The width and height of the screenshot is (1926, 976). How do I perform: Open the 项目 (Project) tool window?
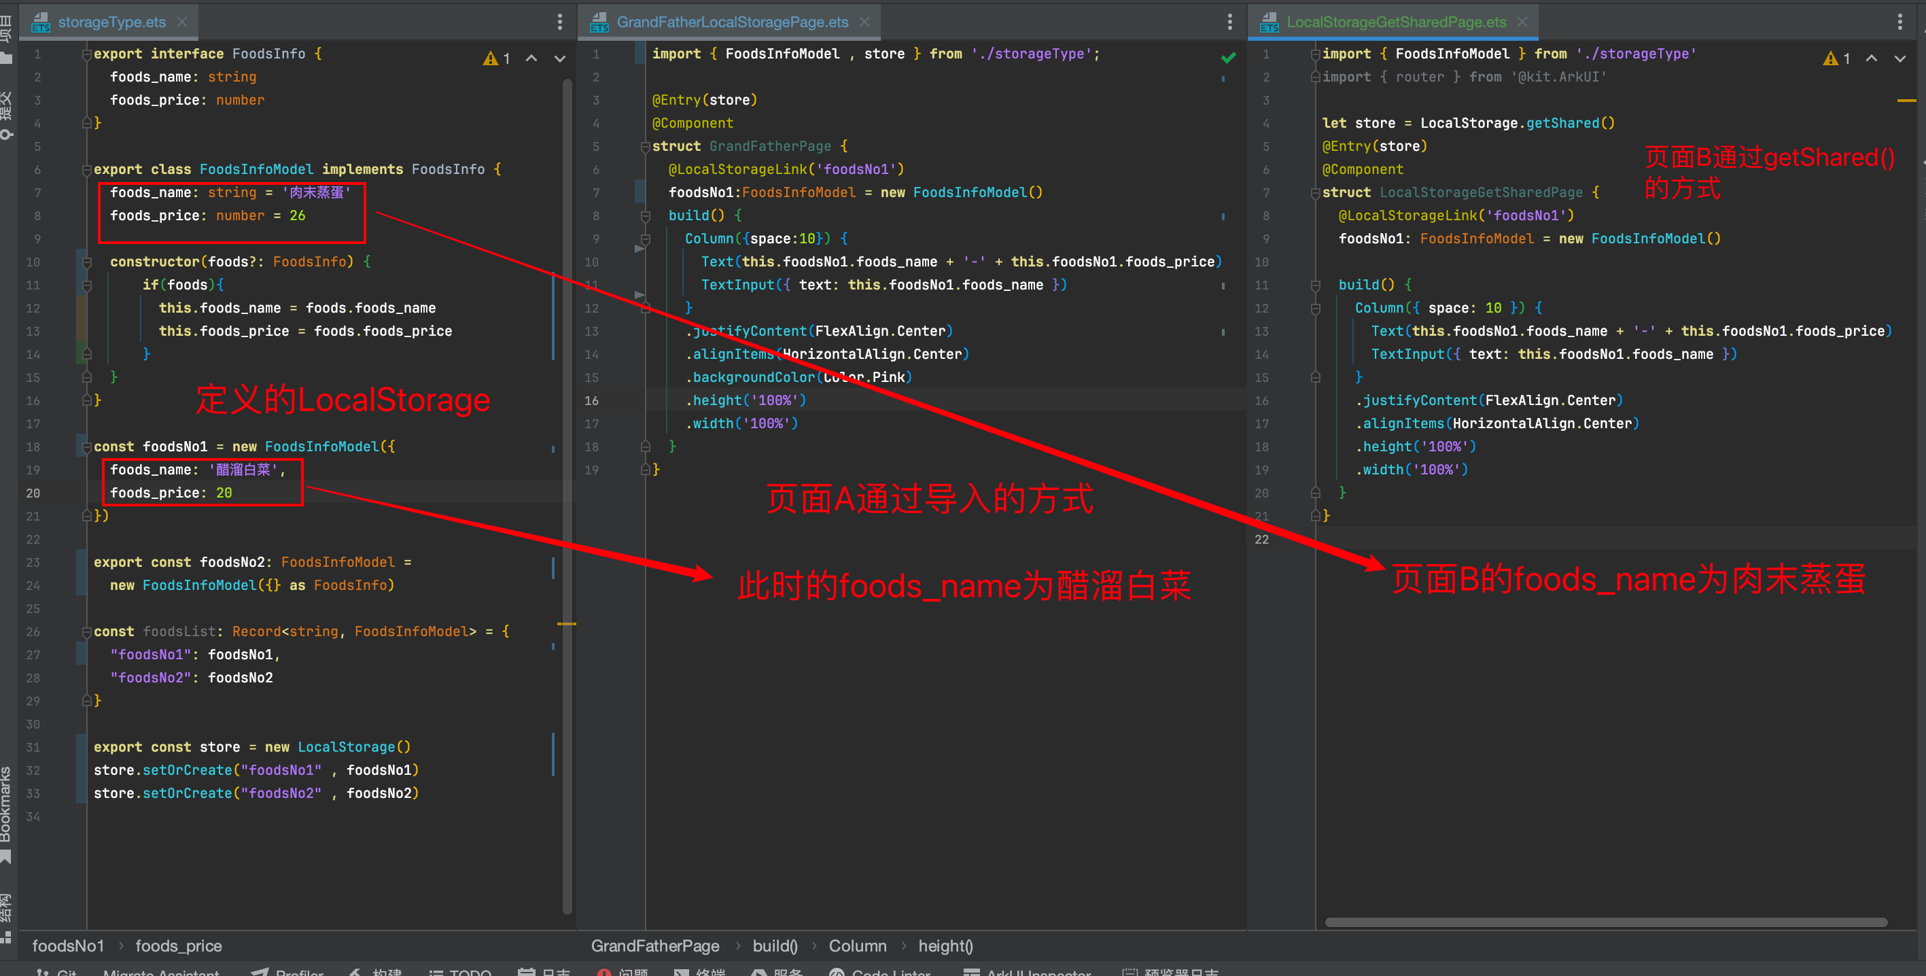(7, 39)
